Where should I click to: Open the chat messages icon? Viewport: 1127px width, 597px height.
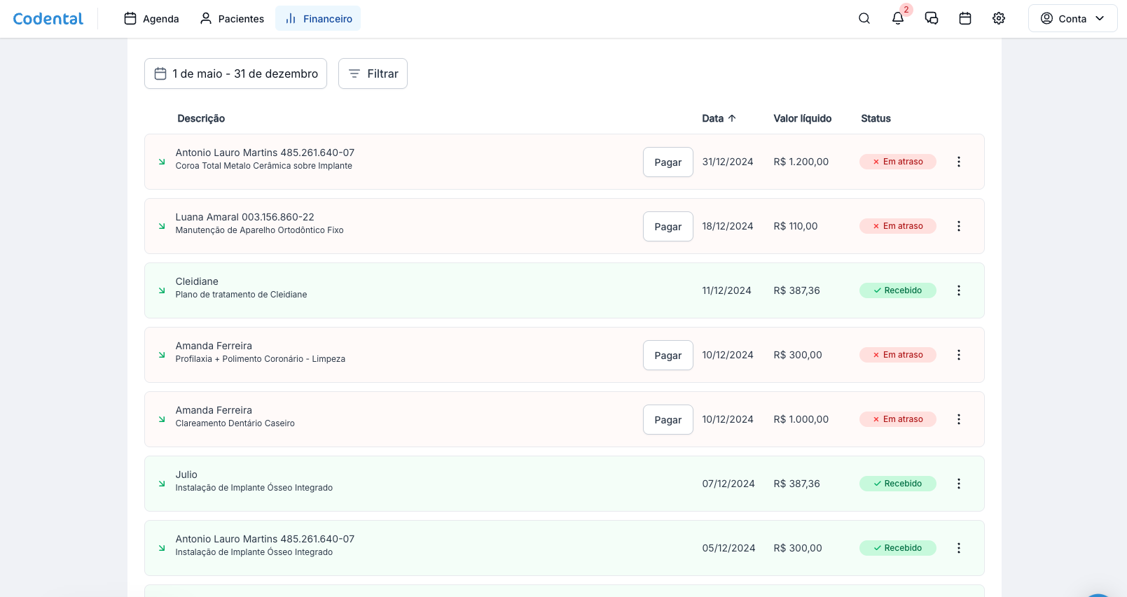pos(932,19)
